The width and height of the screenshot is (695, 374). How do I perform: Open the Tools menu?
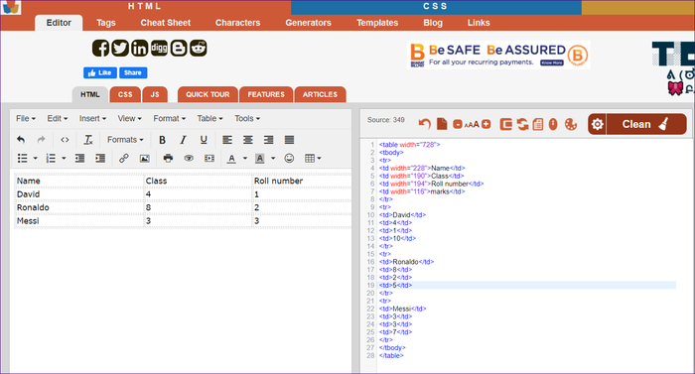[247, 118]
